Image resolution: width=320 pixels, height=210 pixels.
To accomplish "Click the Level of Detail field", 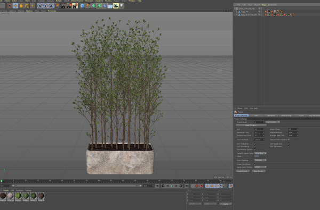I will [259, 140].
